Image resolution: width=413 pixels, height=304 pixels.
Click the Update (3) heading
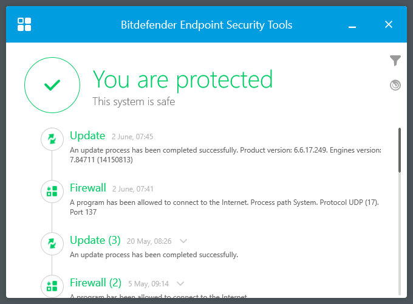click(95, 240)
